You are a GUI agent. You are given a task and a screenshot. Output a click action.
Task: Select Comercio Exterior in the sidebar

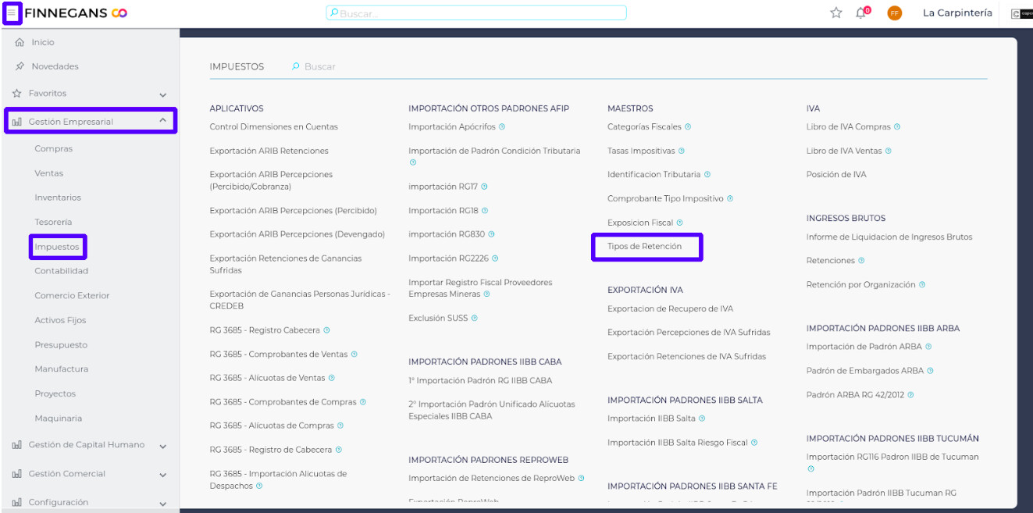[x=72, y=295]
